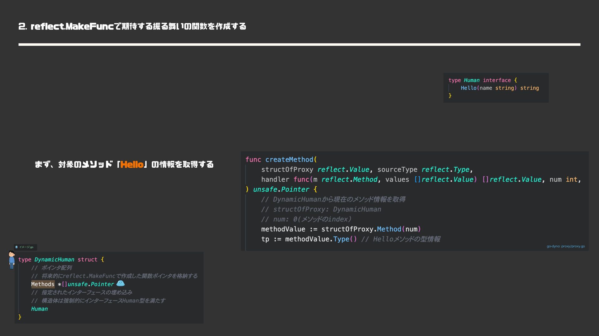Open the go-dyno: proxy/proxy.go source link
The width and height of the screenshot is (599, 336).
pos(566,246)
